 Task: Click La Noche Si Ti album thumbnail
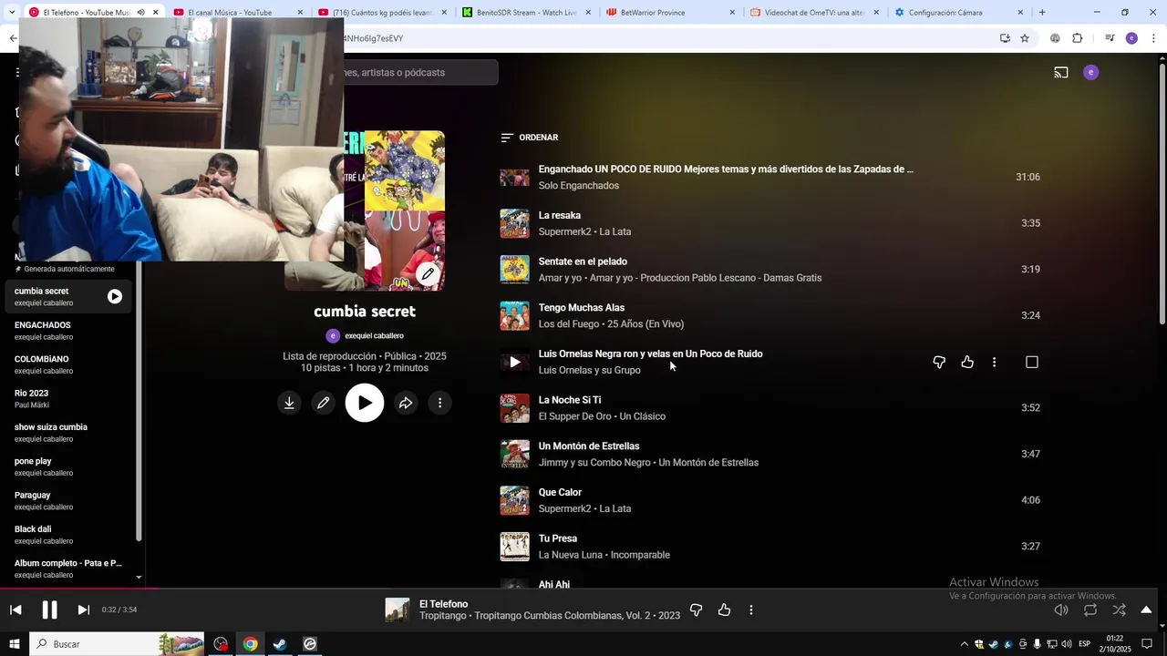point(514,408)
